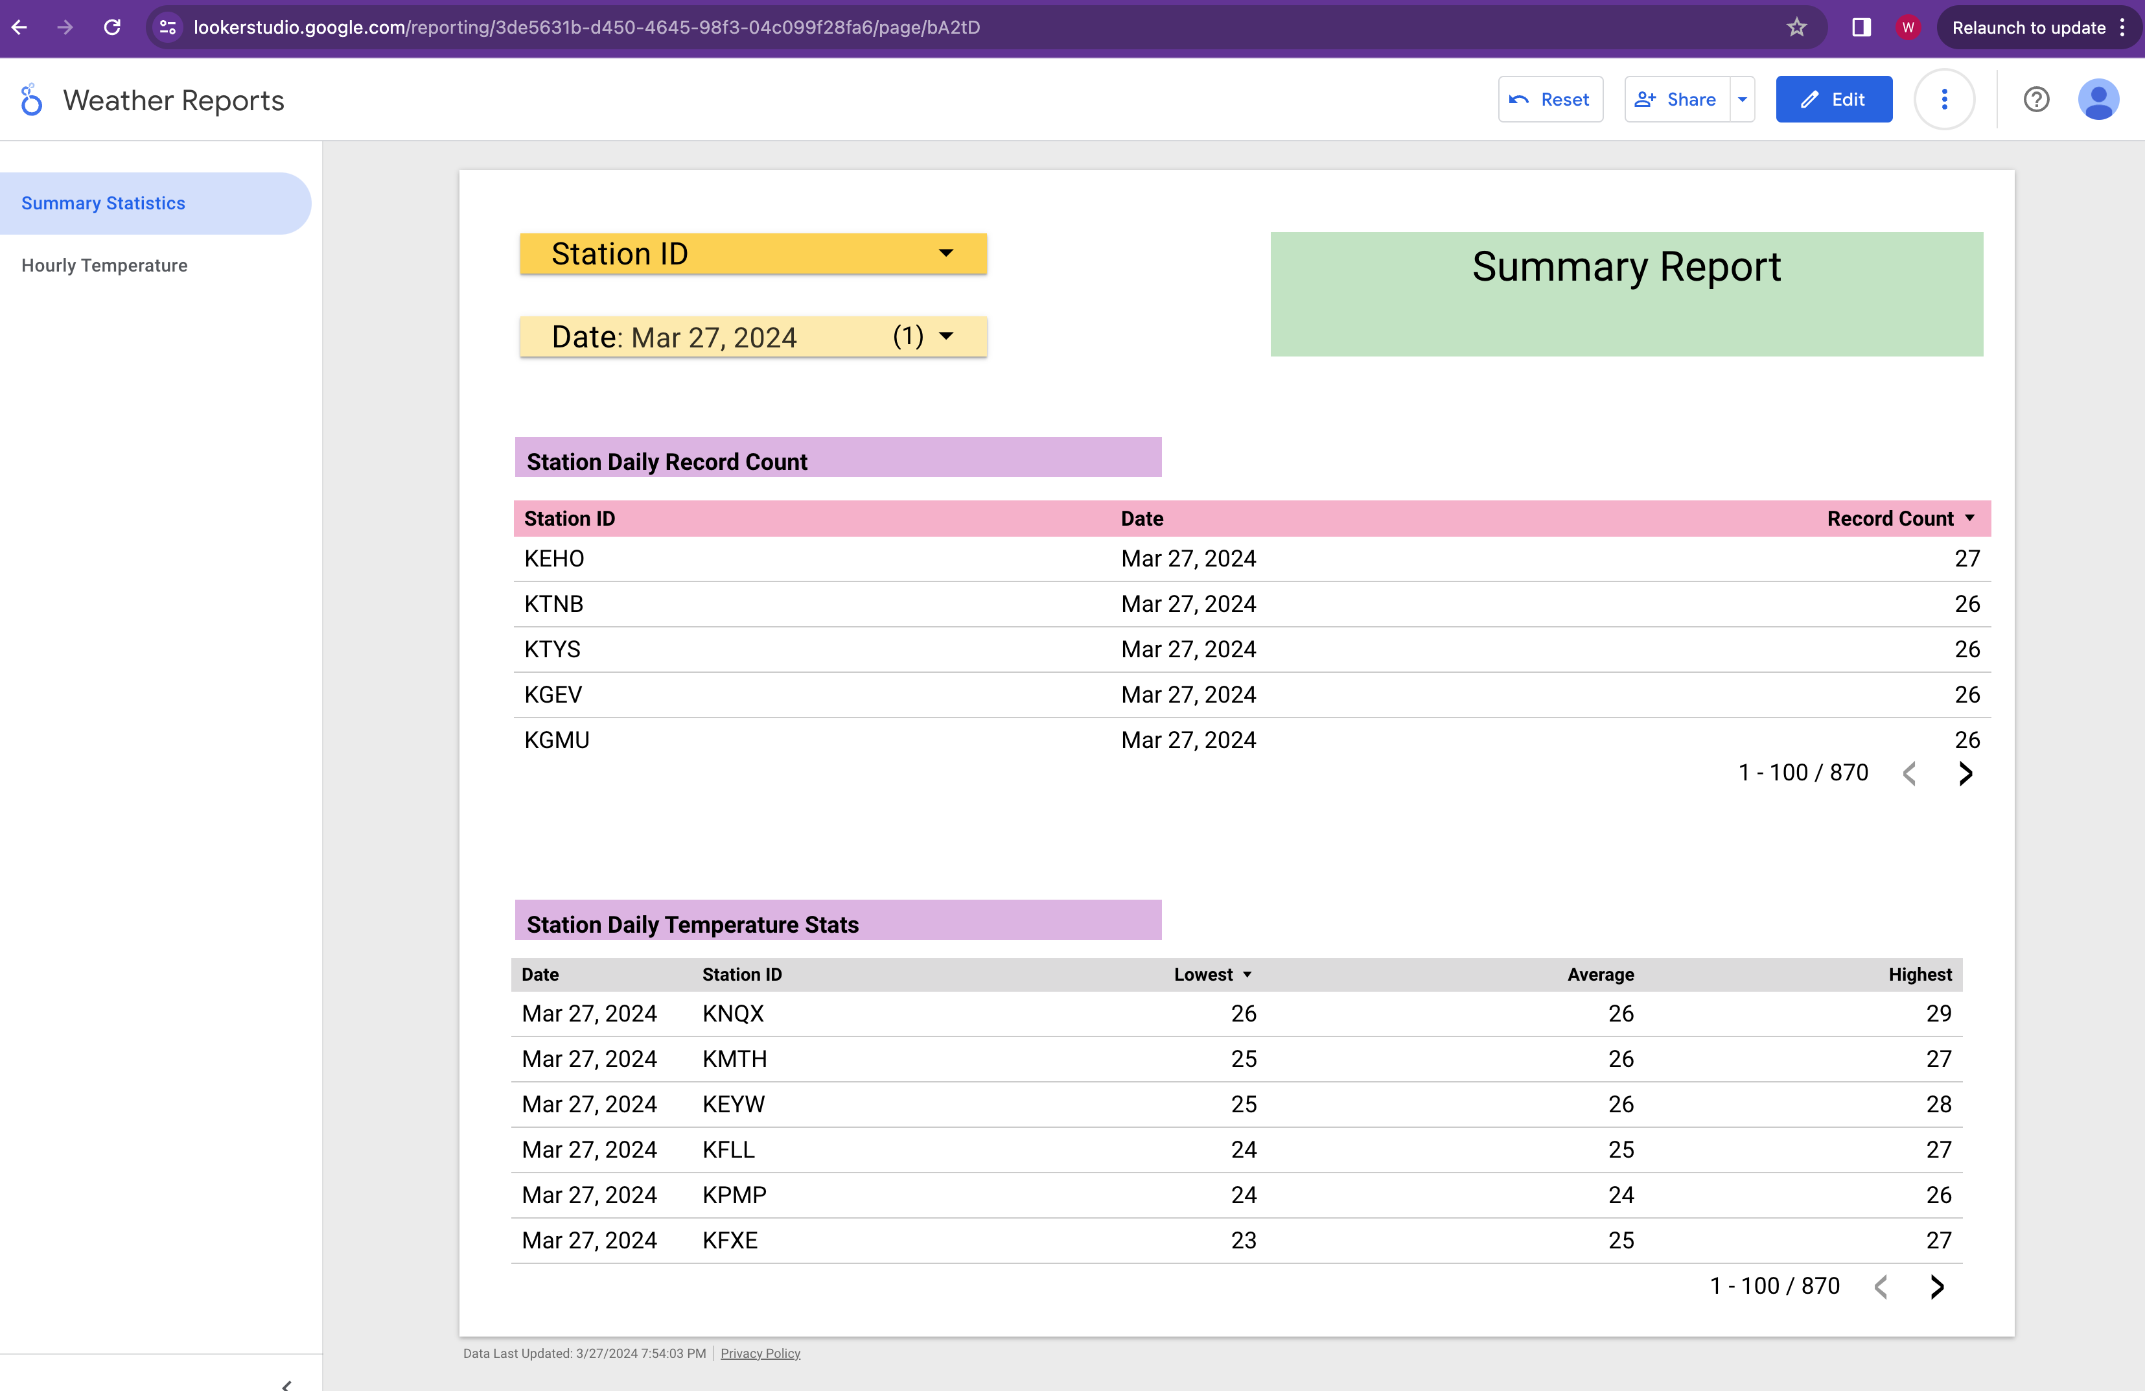
Task: Open browser side panel icon
Action: [1861, 27]
